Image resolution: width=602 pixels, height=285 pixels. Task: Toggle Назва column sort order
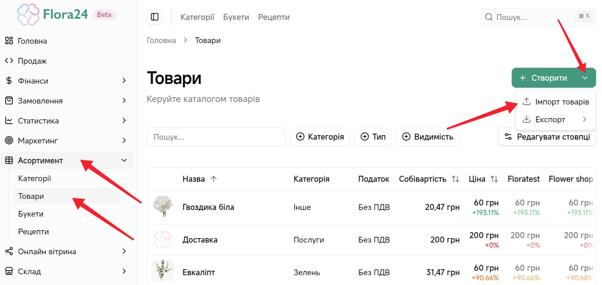click(x=214, y=179)
